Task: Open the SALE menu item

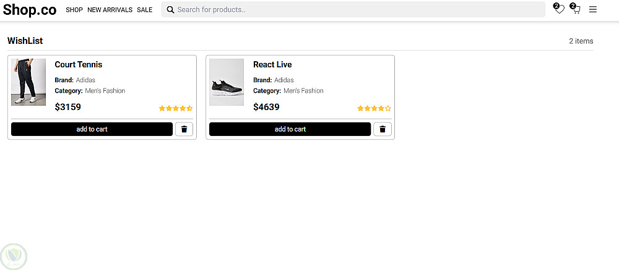Action: (x=144, y=10)
